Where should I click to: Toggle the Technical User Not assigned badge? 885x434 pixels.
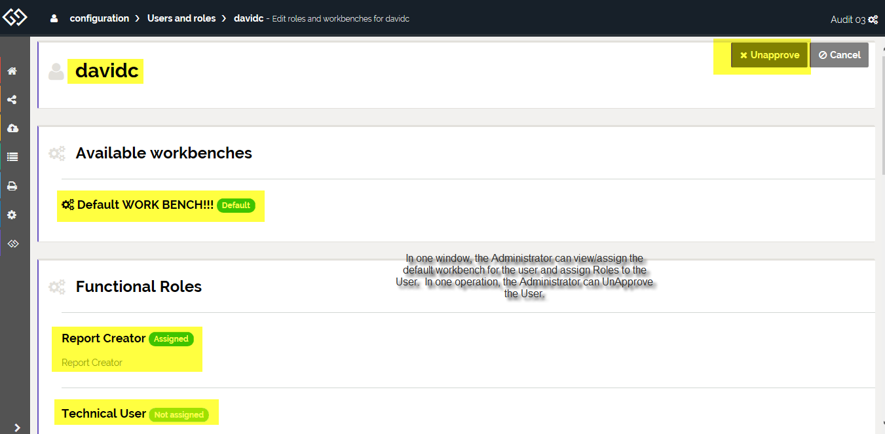coord(179,414)
